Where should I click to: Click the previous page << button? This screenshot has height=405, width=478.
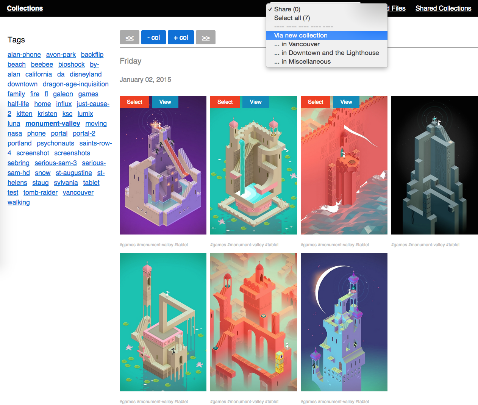pyautogui.click(x=130, y=38)
